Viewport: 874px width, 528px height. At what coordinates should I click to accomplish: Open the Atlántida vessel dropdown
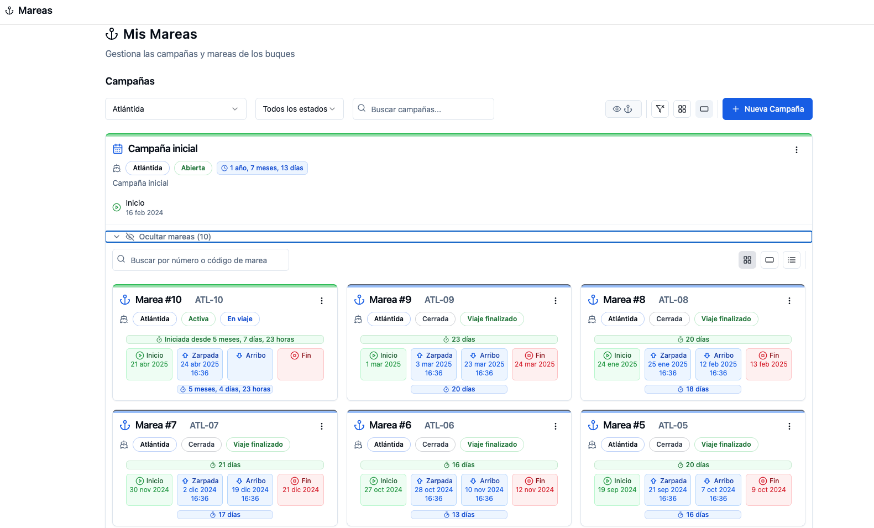click(x=175, y=109)
